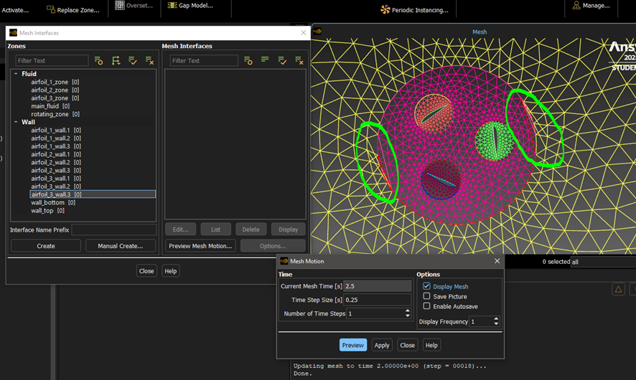
Task: Click the Interface Name Prefix field
Action: (113, 230)
